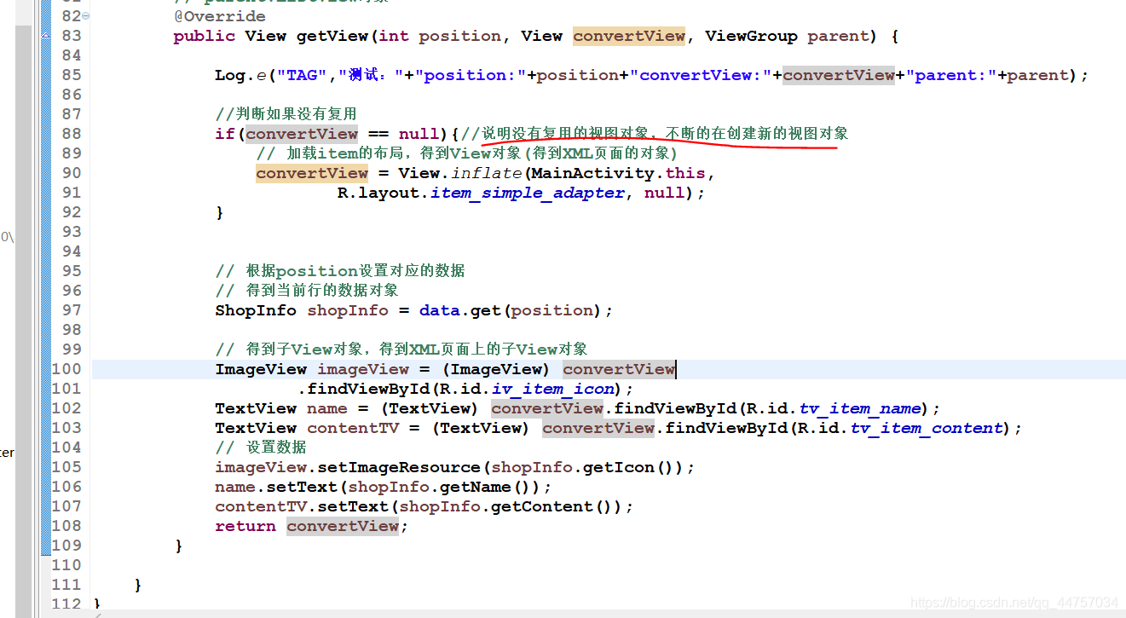This screenshot has width=1126, height=618.
Task: Place cursor on the getView method name
Action: pyautogui.click(x=332, y=36)
